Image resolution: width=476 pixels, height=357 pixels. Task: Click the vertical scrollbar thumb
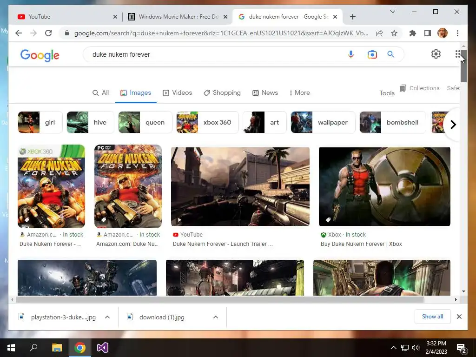[463, 66]
